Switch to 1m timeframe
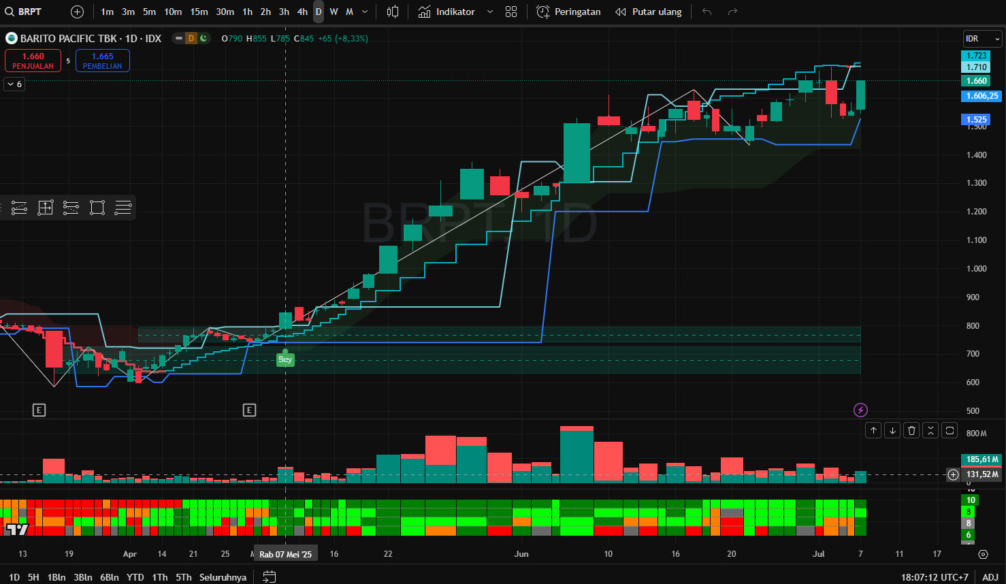 click(x=107, y=12)
